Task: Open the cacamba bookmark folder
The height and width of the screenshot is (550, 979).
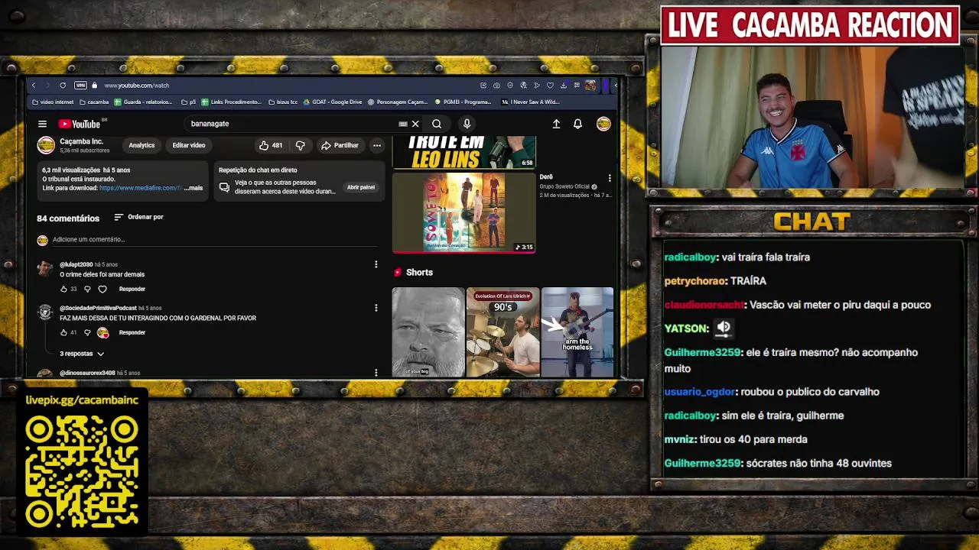Action: [94, 102]
